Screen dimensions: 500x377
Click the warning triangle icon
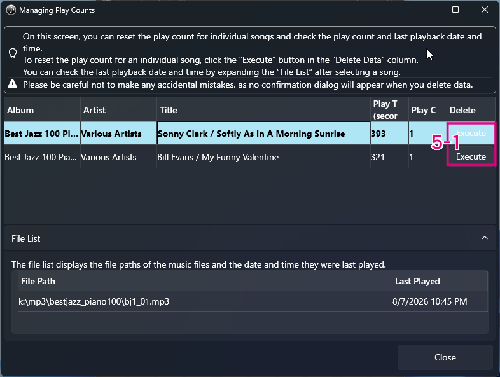coord(13,84)
